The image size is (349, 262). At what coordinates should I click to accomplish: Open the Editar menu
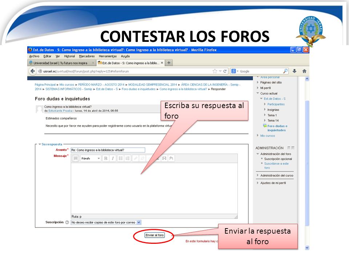pos(47,56)
